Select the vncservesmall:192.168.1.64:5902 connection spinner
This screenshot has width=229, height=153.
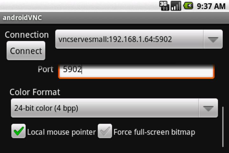(139, 39)
